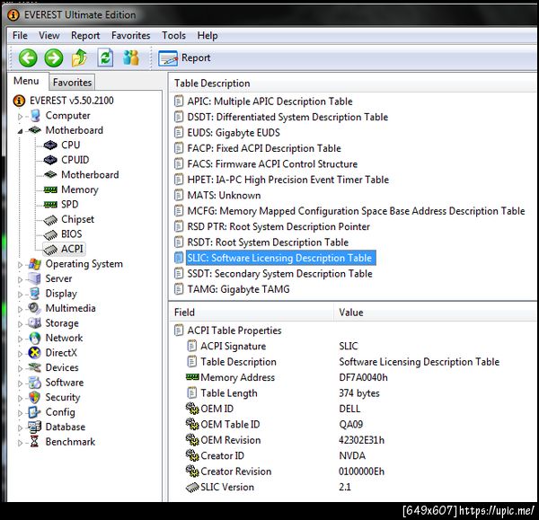This screenshot has height=520, width=539.
Task: Select HPET: IA-PC High Precision Event Timer row
Action: tap(281, 180)
